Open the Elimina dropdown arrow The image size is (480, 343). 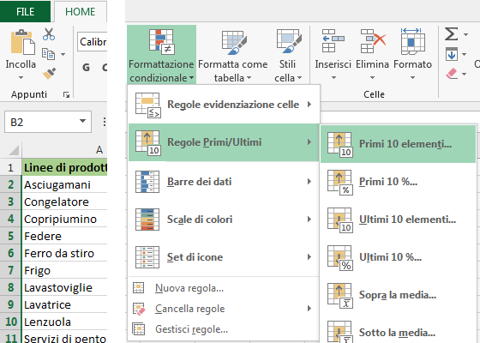point(373,77)
